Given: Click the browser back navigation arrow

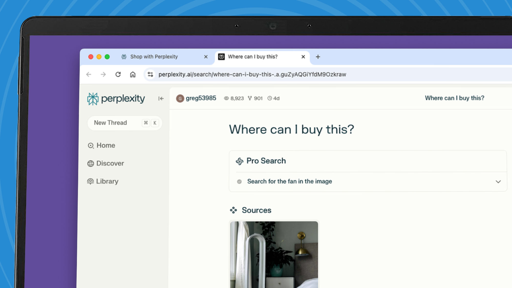Looking at the screenshot, I should (x=89, y=74).
